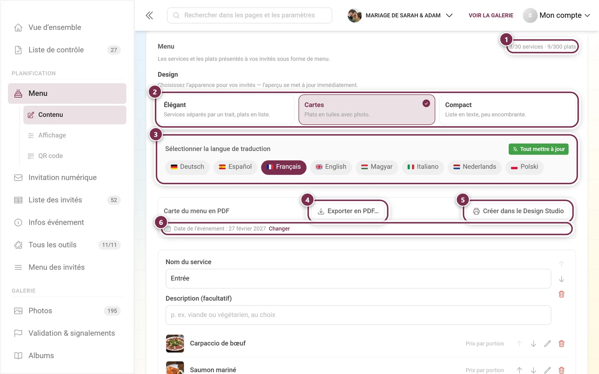This screenshot has height=374, width=599.
Task: Delete Saumon mariné dish
Action: 562,370
